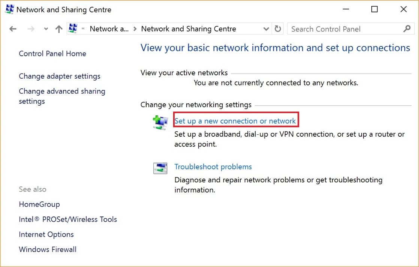419x267 pixels.
Task: Click the back navigation arrow
Action: [x=13, y=28]
